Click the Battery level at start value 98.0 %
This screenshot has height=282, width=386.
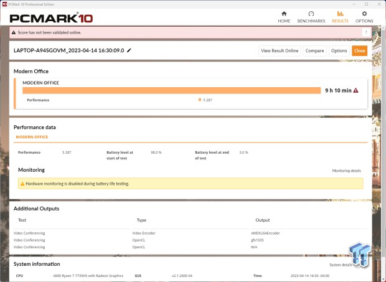coord(156,153)
